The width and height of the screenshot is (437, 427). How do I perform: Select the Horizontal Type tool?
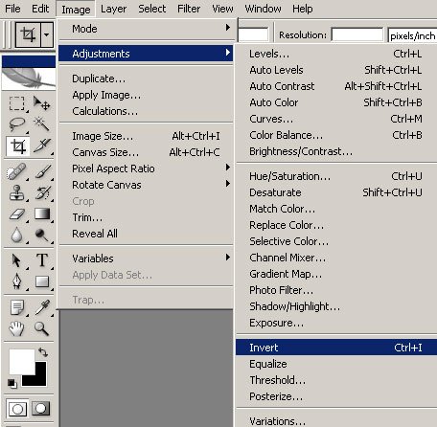(42, 260)
